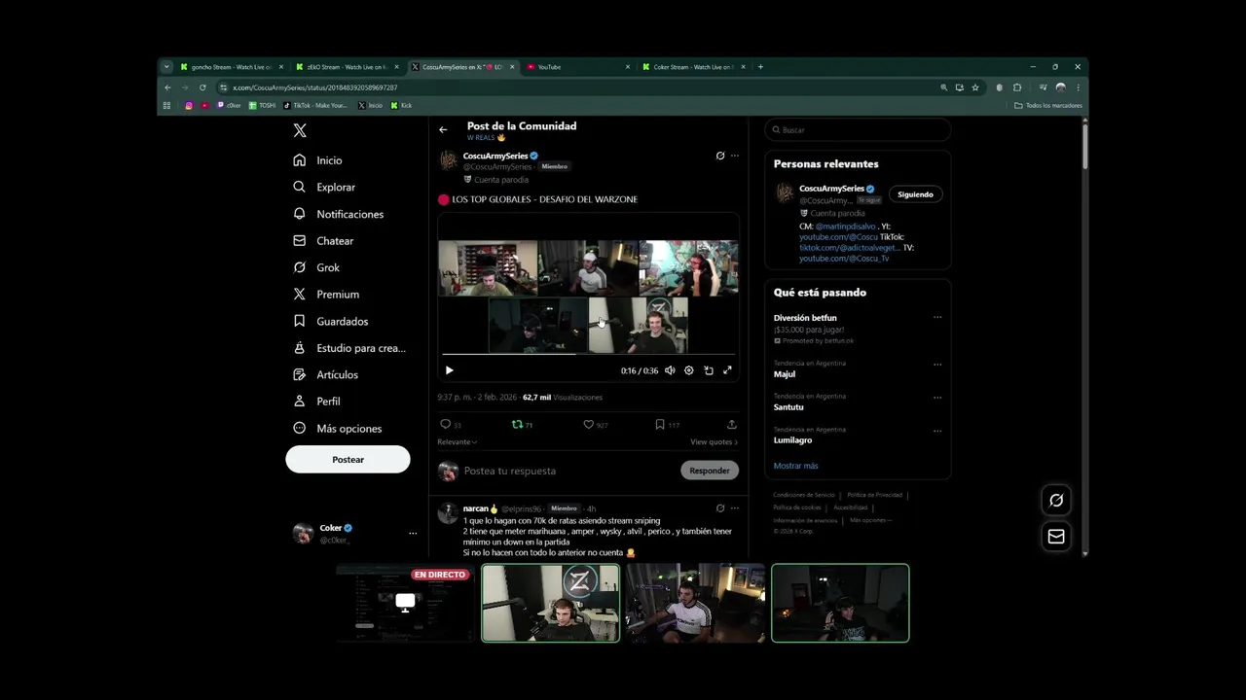Mute the video volume
The height and width of the screenshot is (700, 1246).
670,370
